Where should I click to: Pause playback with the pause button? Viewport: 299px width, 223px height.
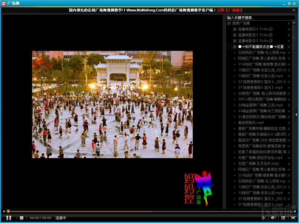pyautogui.click(x=9, y=218)
